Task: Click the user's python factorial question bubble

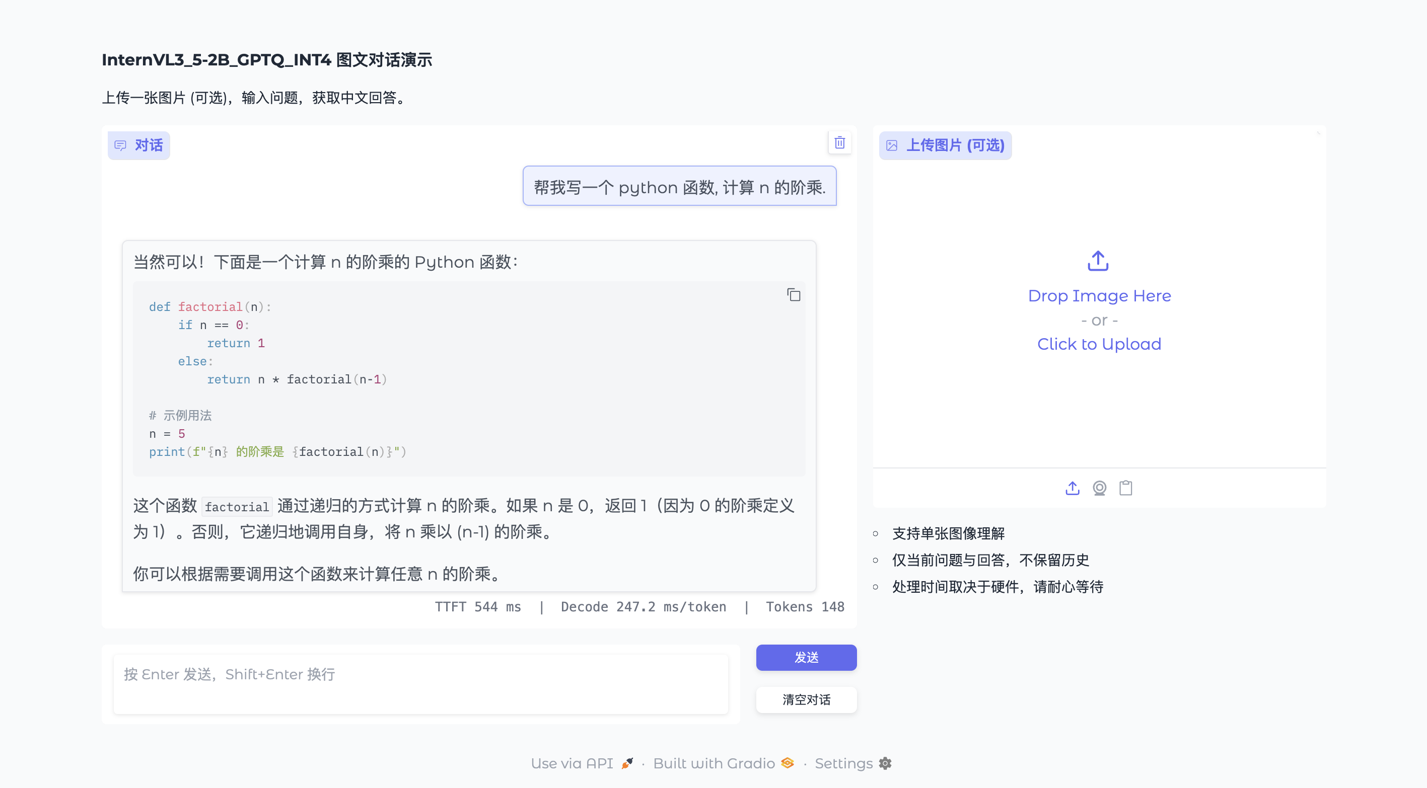Action: (679, 187)
